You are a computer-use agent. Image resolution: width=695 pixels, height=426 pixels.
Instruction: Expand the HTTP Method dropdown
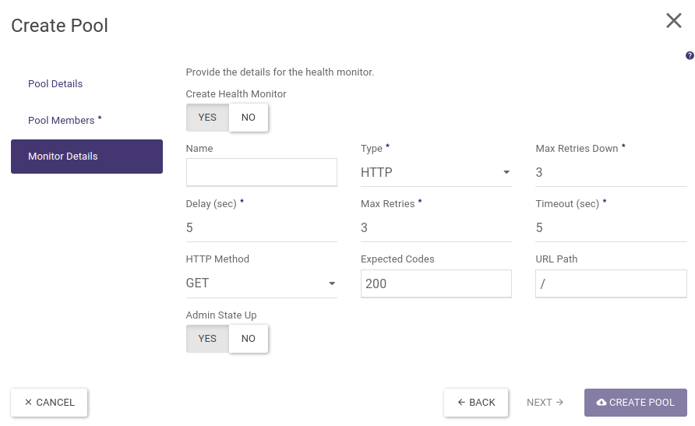tap(261, 283)
